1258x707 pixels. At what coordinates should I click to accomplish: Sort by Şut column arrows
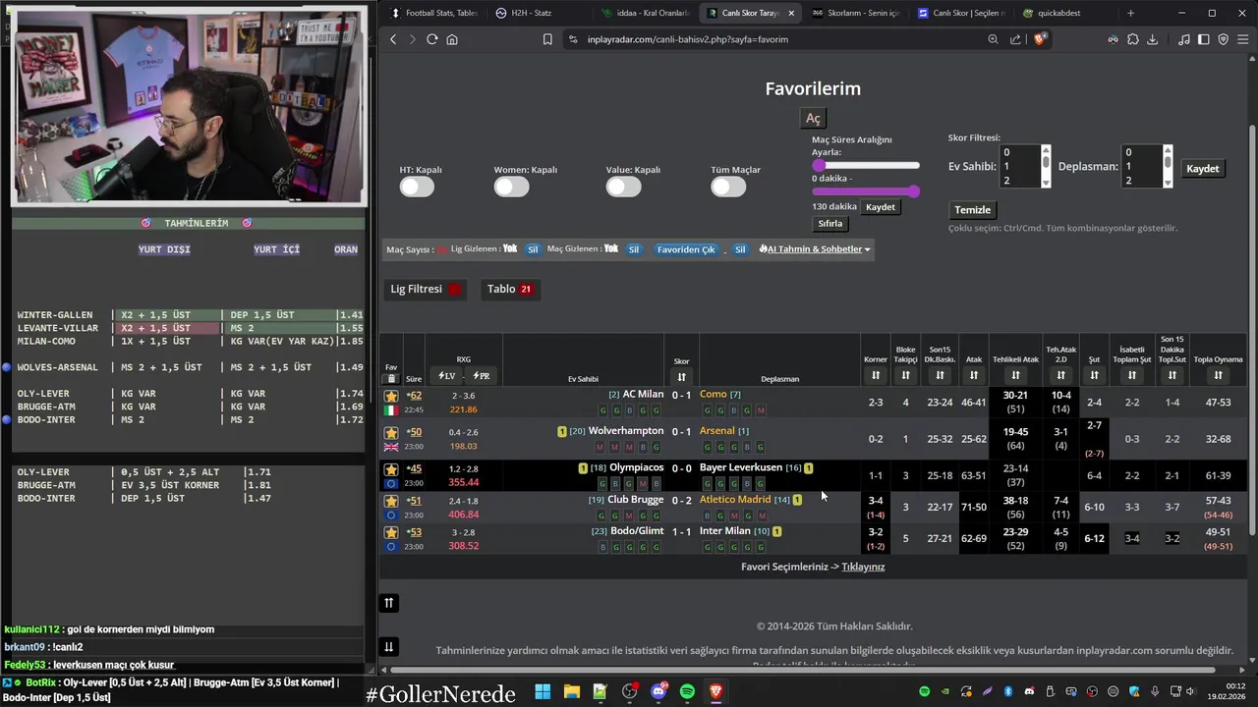coord(1094,375)
